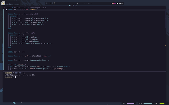Adjust the purple volume slider
Image resolution: width=169 pixels, height=105 pixels.
131,103
